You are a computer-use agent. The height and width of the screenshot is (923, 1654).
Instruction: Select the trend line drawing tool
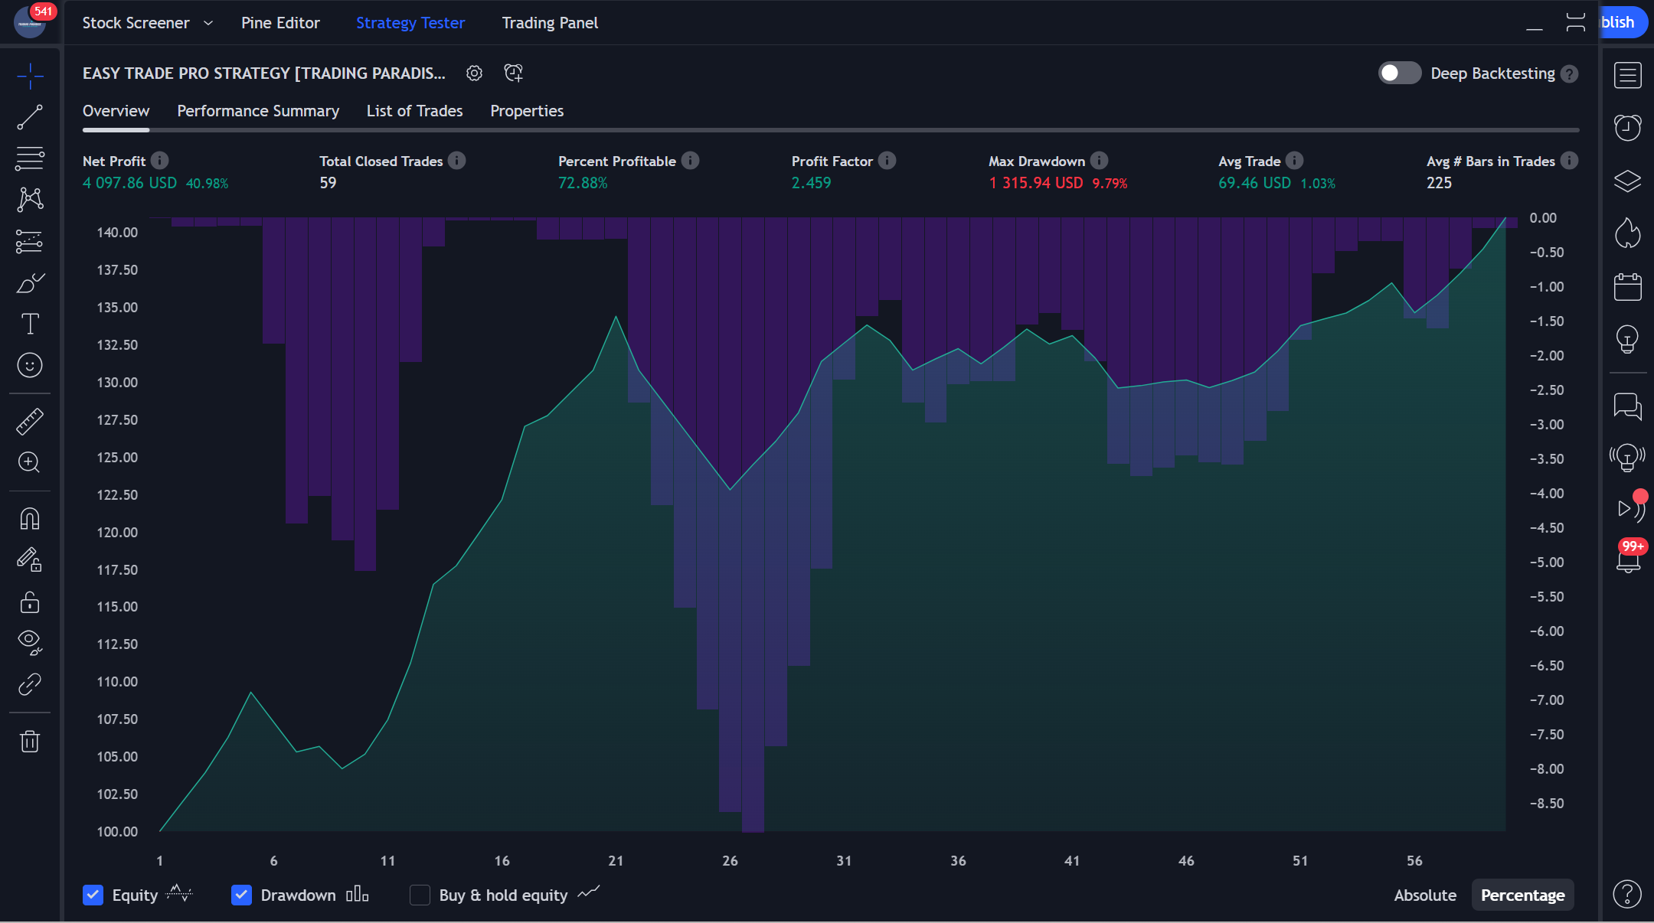[30, 118]
